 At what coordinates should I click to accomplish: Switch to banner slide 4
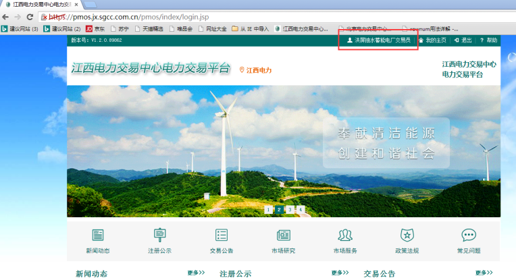[301, 210]
